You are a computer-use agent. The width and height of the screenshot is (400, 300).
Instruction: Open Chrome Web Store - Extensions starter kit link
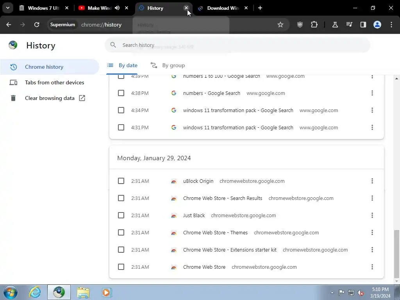click(230, 250)
